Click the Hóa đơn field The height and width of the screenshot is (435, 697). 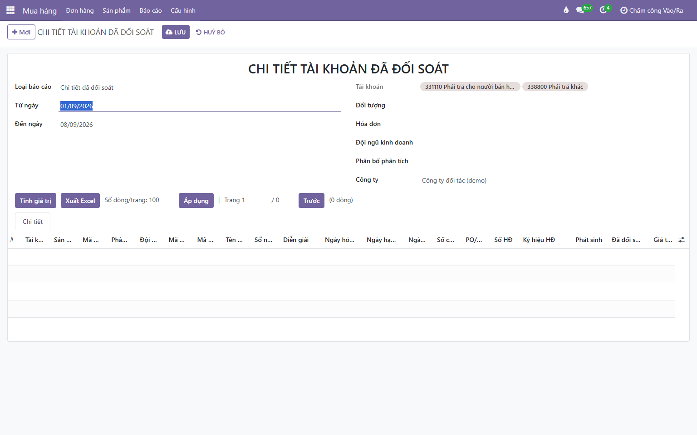click(551, 124)
